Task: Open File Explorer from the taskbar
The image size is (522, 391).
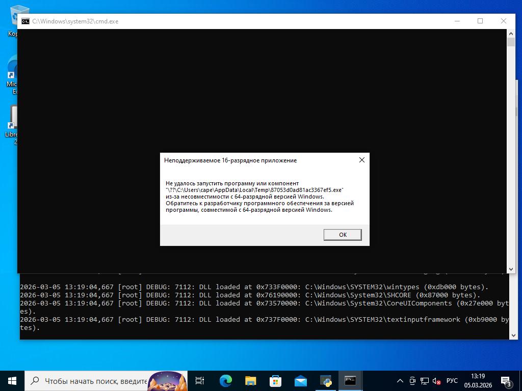Action: 250,380
